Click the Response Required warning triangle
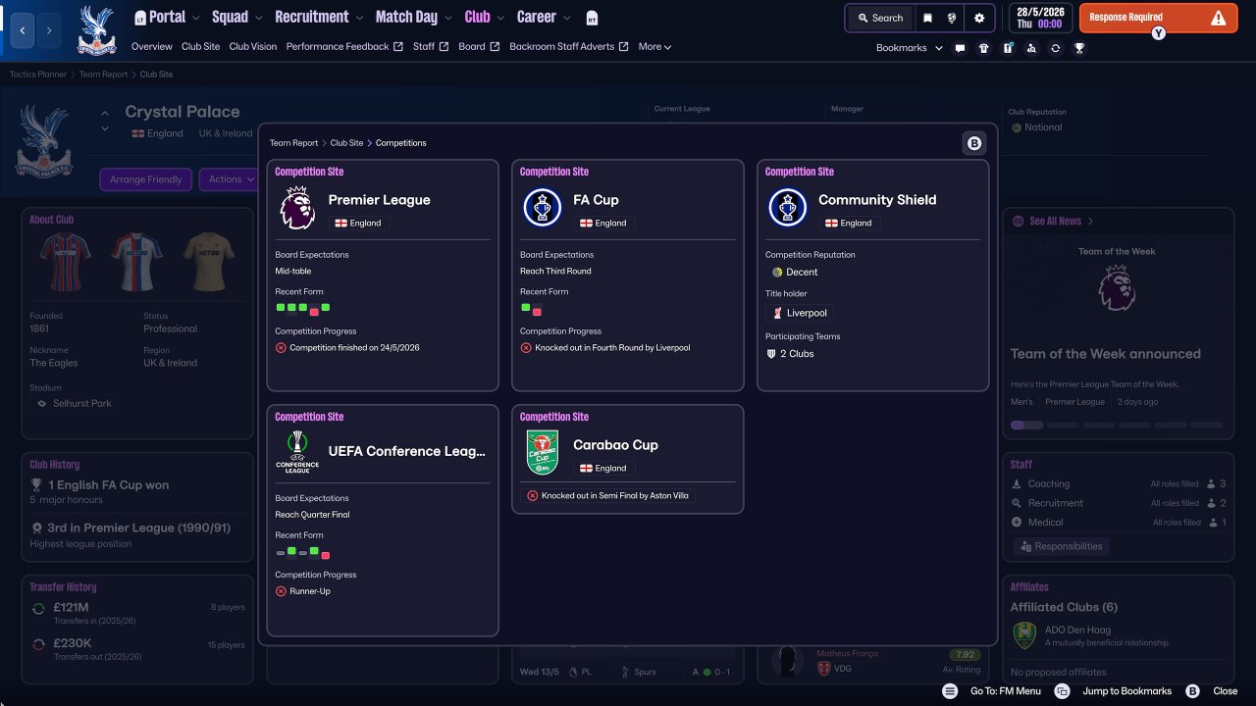The height and width of the screenshot is (706, 1256). [1218, 18]
